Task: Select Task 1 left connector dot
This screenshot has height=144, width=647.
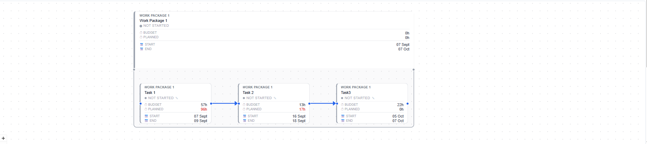Action: (x=141, y=104)
